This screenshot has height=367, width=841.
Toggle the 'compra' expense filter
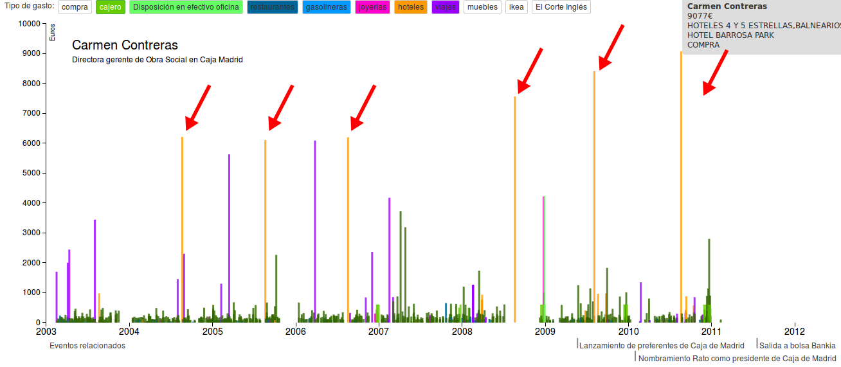point(75,7)
